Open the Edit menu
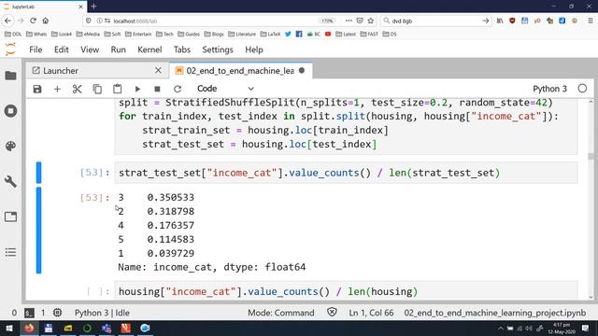This screenshot has height=336, width=598. click(61, 49)
